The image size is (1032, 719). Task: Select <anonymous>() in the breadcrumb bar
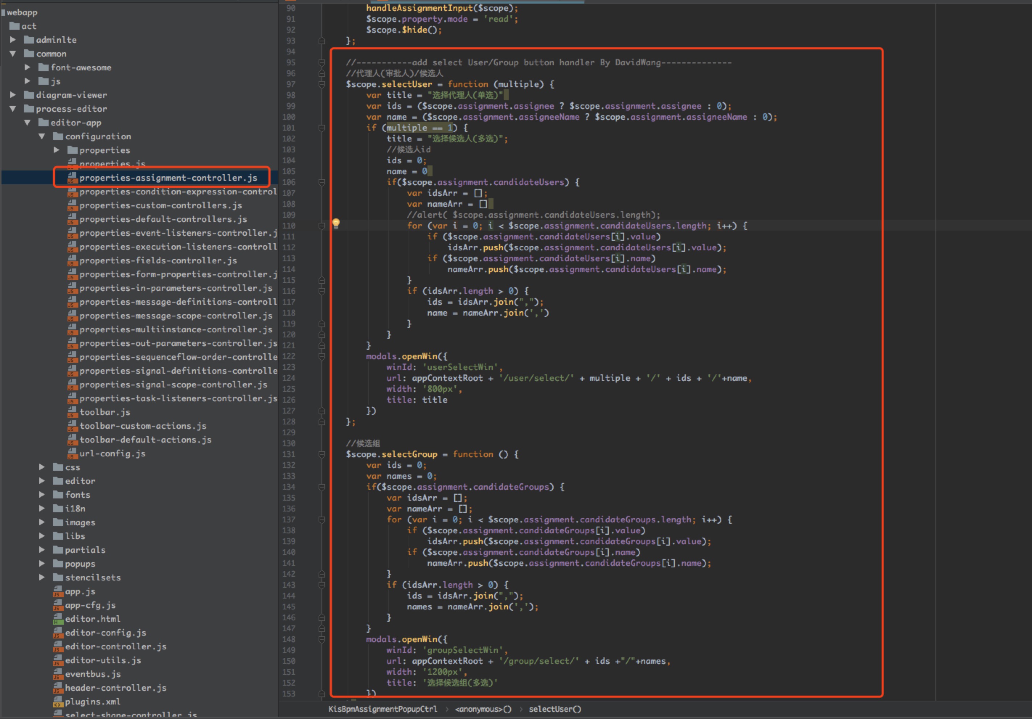pyautogui.click(x=483, y=709)
